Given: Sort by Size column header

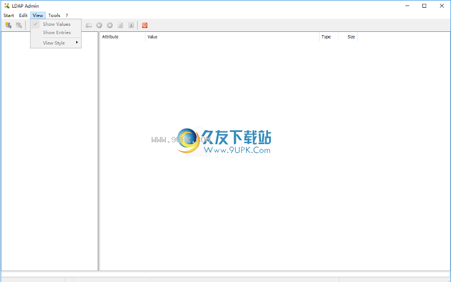Looking at the screenshot, I should (348, 37).
